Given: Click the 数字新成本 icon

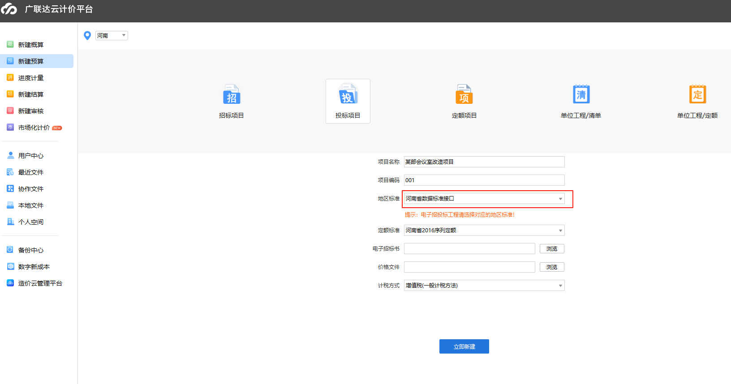Looking at the screenshot, I should tap(10, 266).
